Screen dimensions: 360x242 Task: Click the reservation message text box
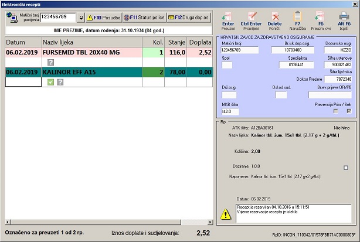(x=294, y=213)
